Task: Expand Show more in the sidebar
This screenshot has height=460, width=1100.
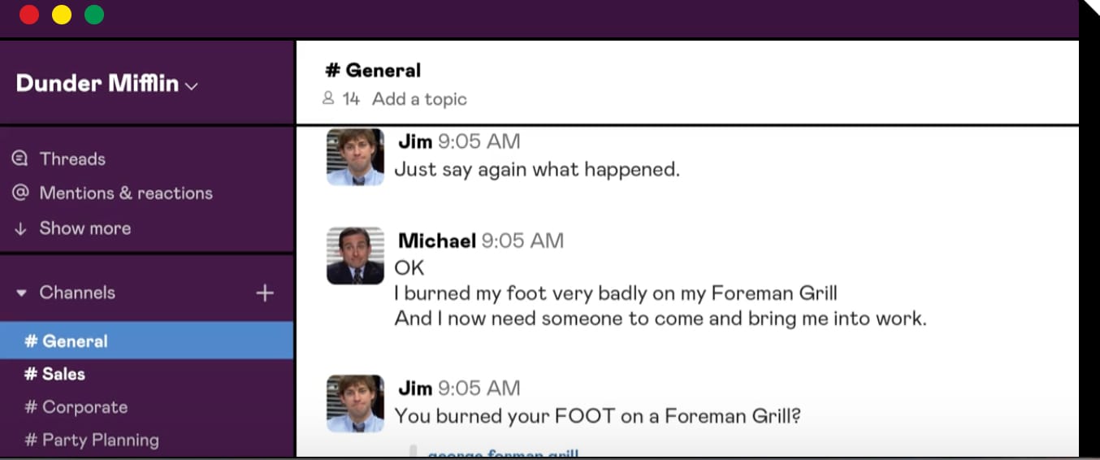Action: 84,228
